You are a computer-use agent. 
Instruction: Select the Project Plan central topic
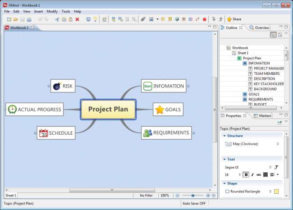click(108, 110)
